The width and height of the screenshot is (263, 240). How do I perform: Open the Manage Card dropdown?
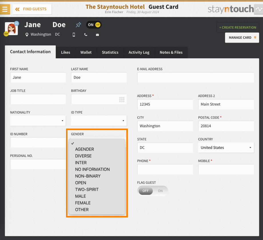pyautogui.click(x=242, y=37)
